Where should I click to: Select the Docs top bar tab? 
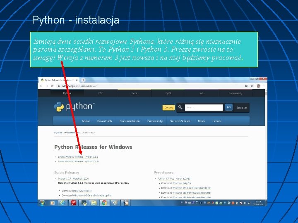coord(135,93)
